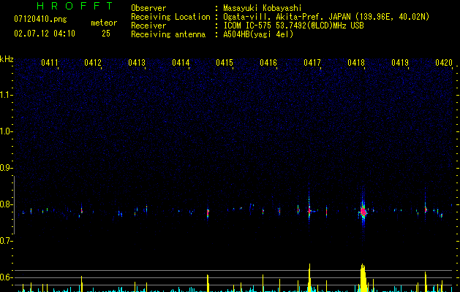Click the 0.7 kHz axis label
This screenshot has height=292, width=460.
6,241
